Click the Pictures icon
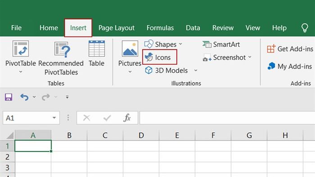This screenshot has height=177, width=315. 130,49
